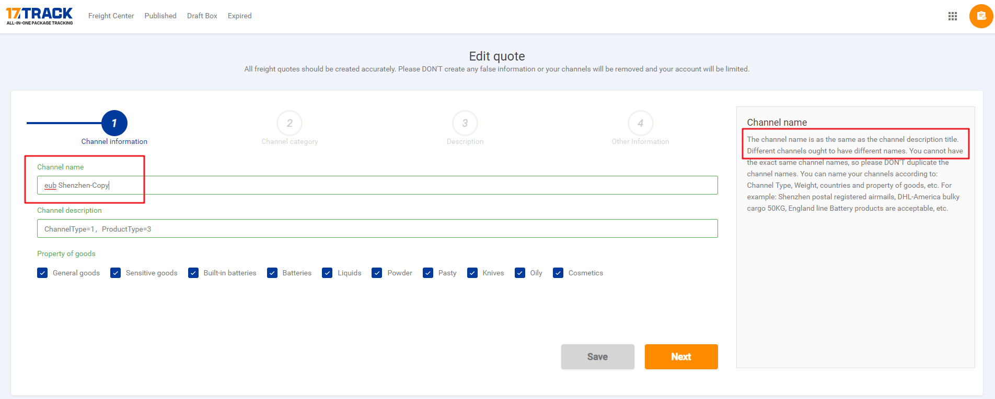
Task: Focus the Channel description input field
Action: coord(377,228)
